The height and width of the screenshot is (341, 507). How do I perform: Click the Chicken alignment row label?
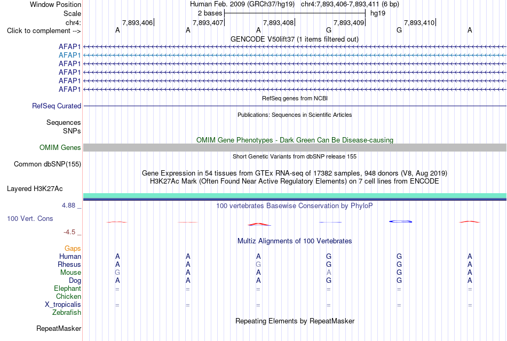point(68,297)
